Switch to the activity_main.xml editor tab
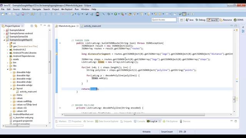This screenshot has height=138, width=246. (91, 26)
